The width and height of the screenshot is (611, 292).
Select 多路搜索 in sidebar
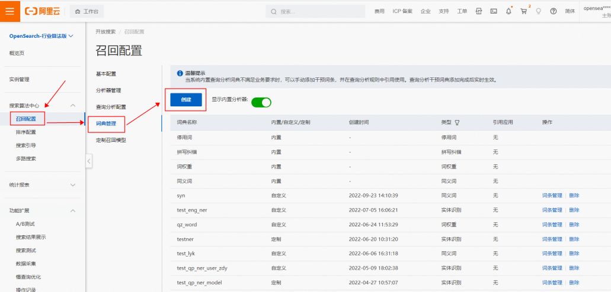click(25, 158)
